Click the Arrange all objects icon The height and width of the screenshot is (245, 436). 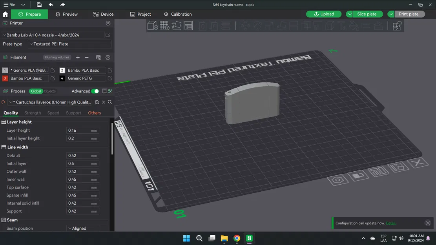pyautogui.click(x=188, y=26)
